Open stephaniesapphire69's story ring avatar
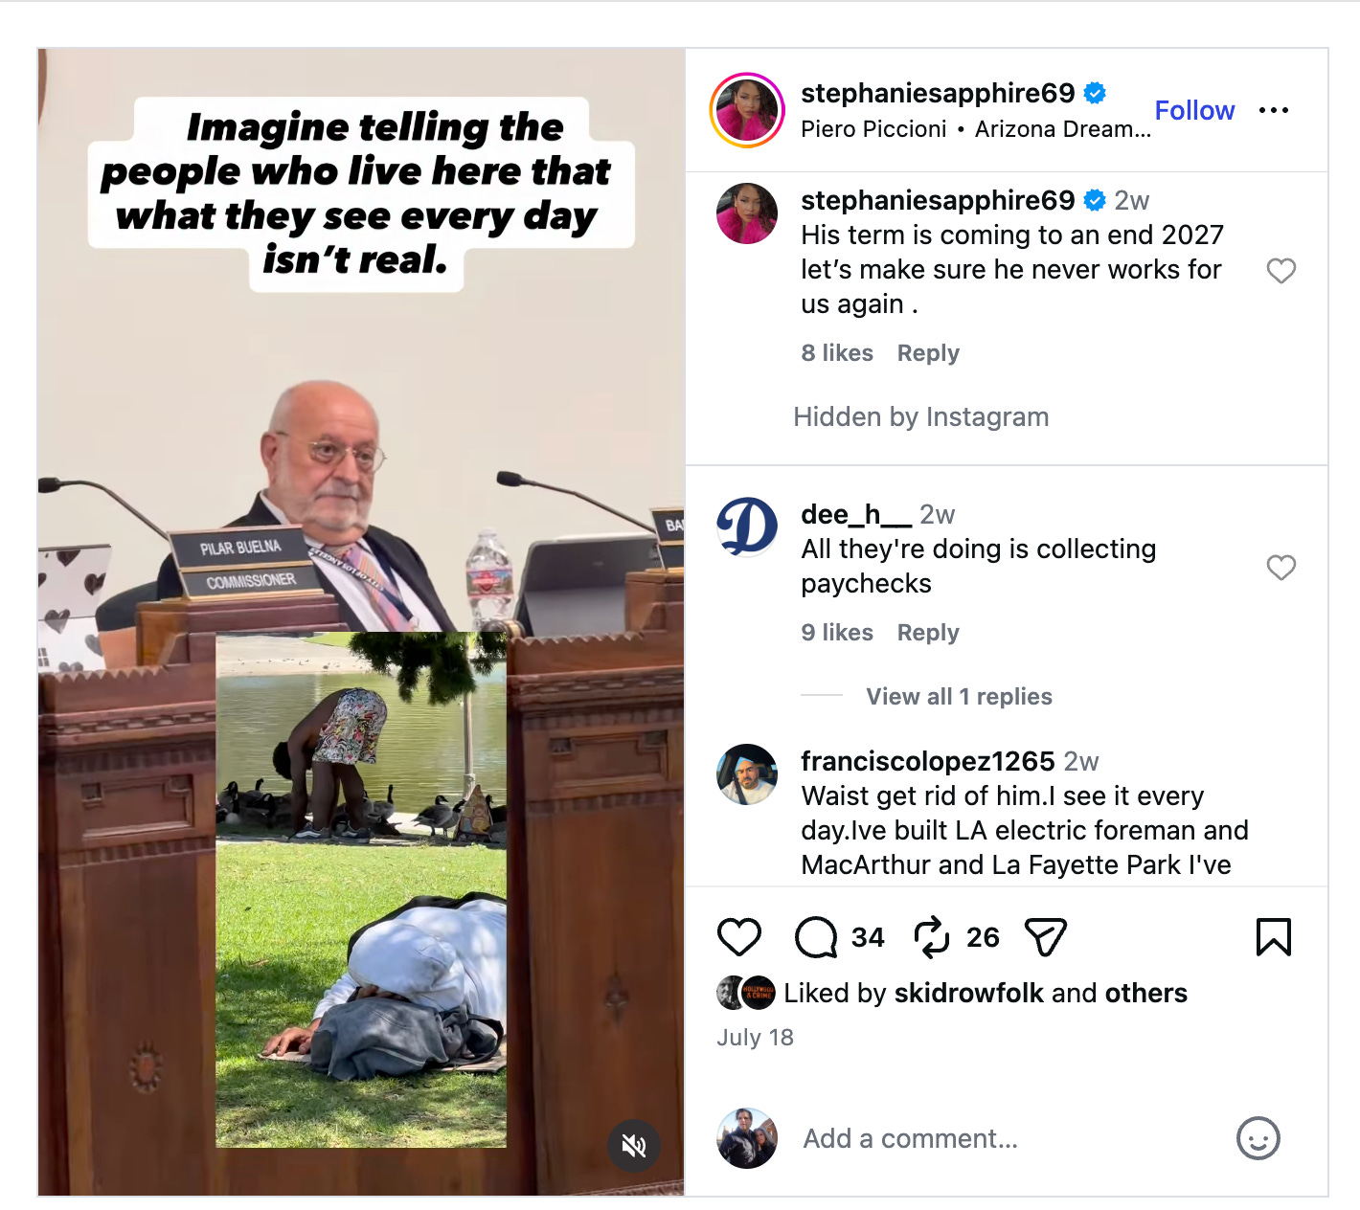The image size is (1360, 1210). 747,110
